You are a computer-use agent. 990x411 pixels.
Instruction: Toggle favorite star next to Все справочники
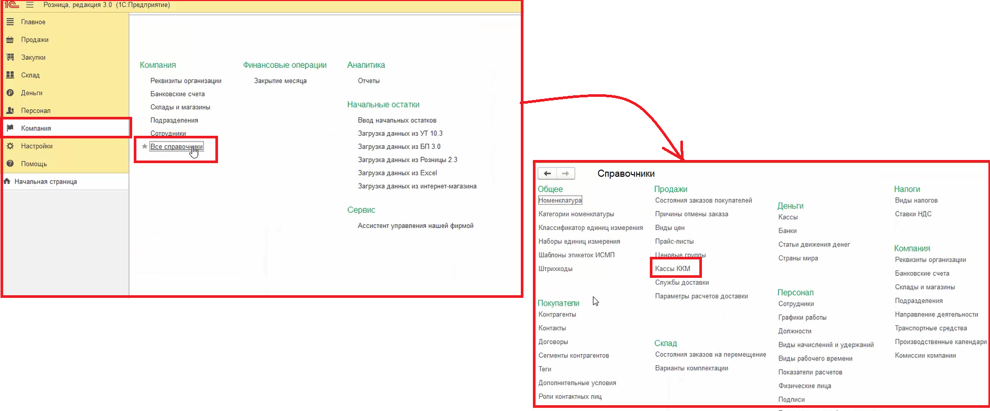pos(144,146)
